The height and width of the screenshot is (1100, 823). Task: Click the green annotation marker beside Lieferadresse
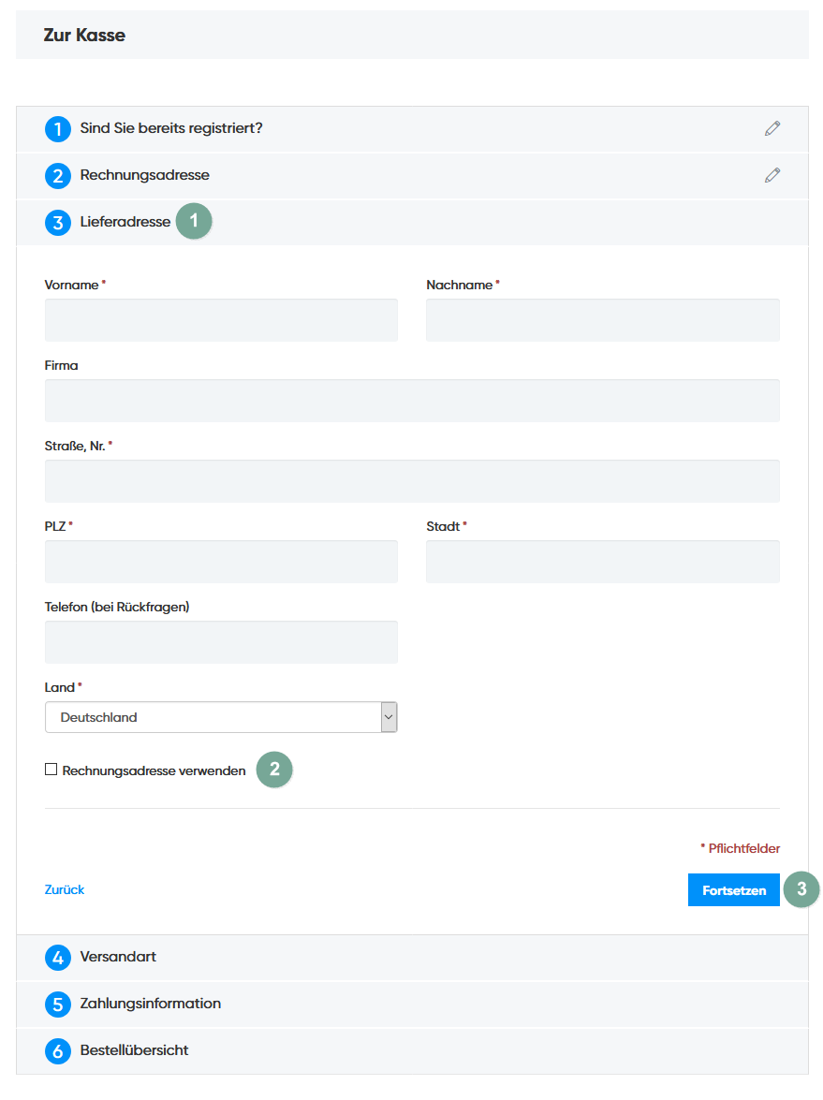coord(194,222)
